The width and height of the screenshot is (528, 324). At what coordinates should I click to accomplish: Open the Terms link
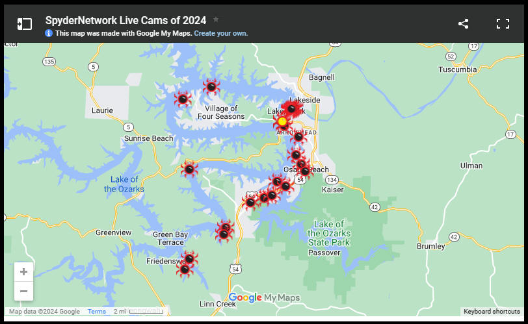tap(97, 311)
